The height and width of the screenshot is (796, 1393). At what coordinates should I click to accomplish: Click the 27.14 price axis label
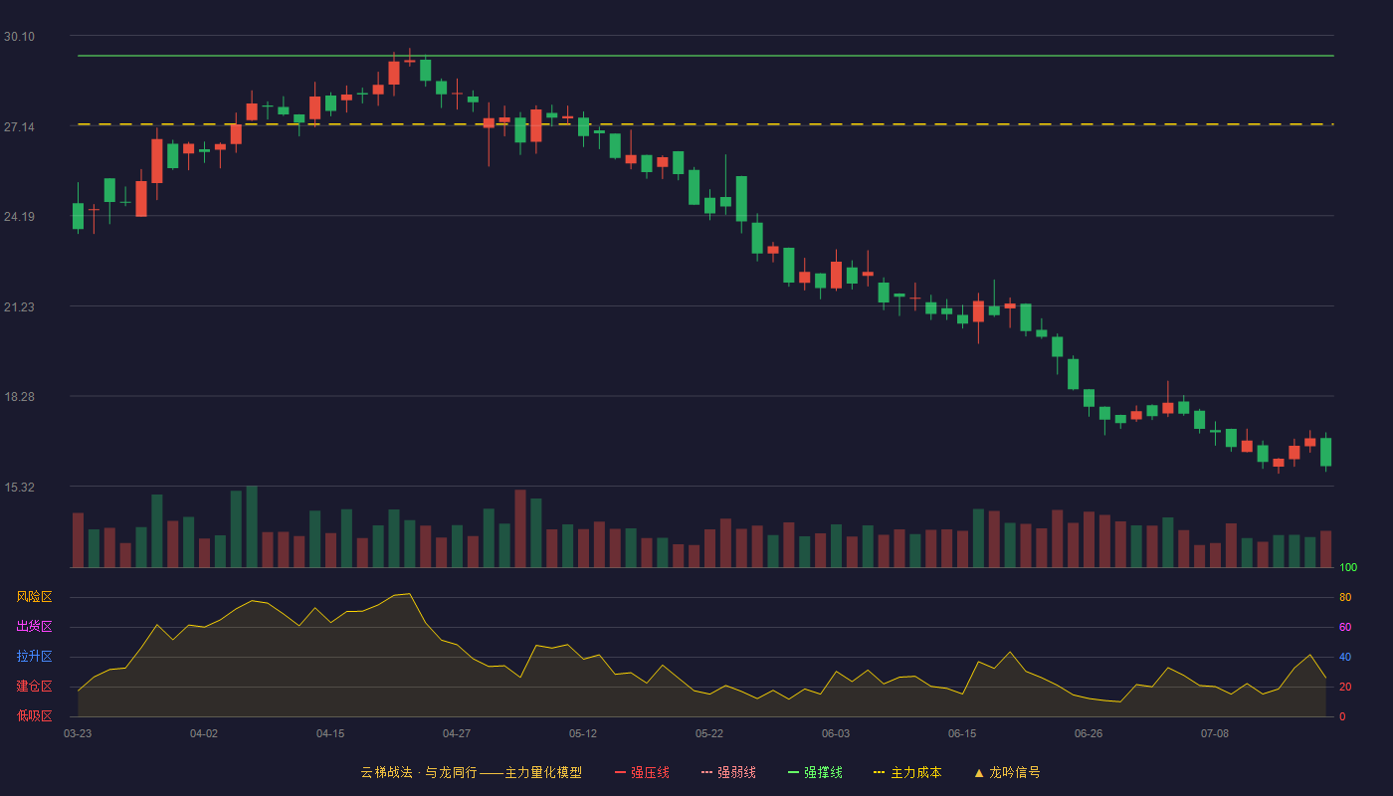tap(19, 127)
